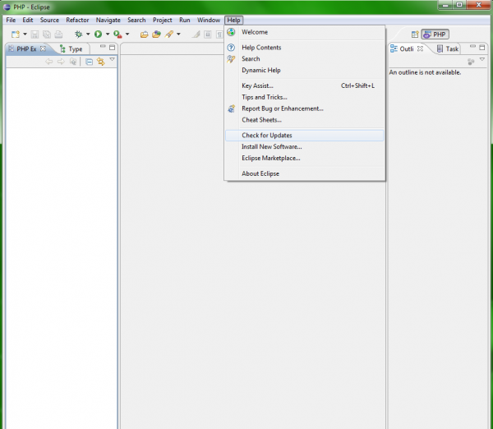Open the Outline view menu triangle
493x429 pixels.
(x=482, y=59)
